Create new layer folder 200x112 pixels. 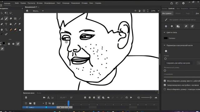[30, 103]
